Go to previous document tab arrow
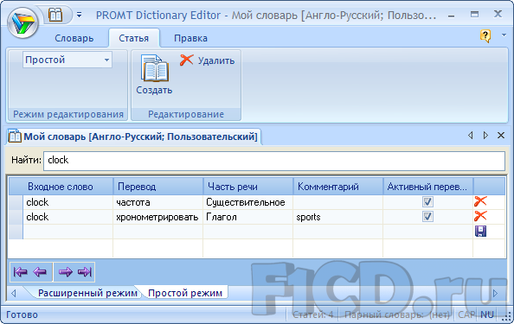The height and width of the screenshot is (324, 514). [471, 135]
